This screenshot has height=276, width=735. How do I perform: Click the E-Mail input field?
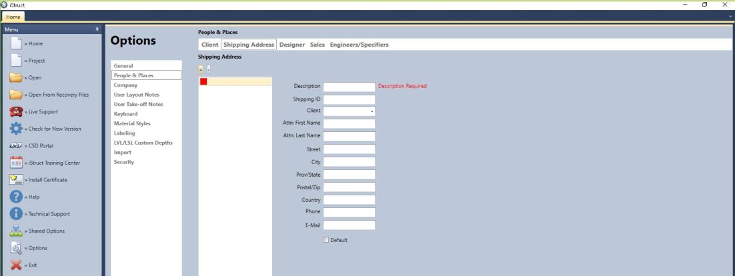349,225
